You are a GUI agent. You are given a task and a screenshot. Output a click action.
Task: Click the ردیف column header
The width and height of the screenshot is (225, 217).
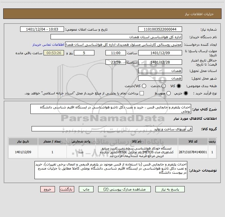(212, 141)
